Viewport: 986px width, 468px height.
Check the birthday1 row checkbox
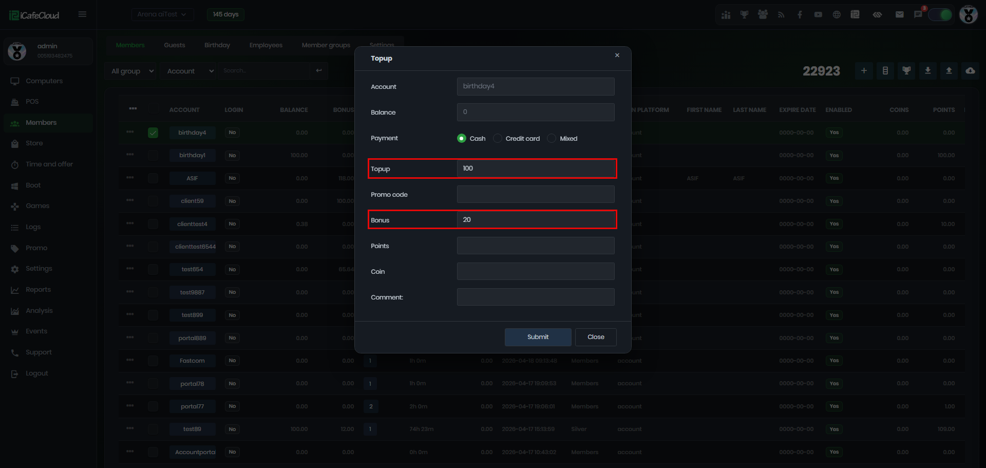point(153,155)
